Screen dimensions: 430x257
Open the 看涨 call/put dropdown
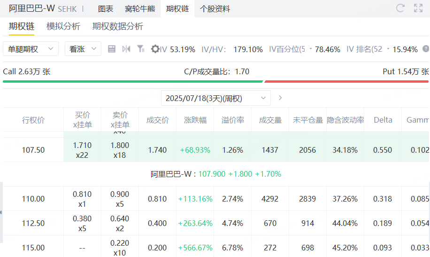tap(83, 49)
